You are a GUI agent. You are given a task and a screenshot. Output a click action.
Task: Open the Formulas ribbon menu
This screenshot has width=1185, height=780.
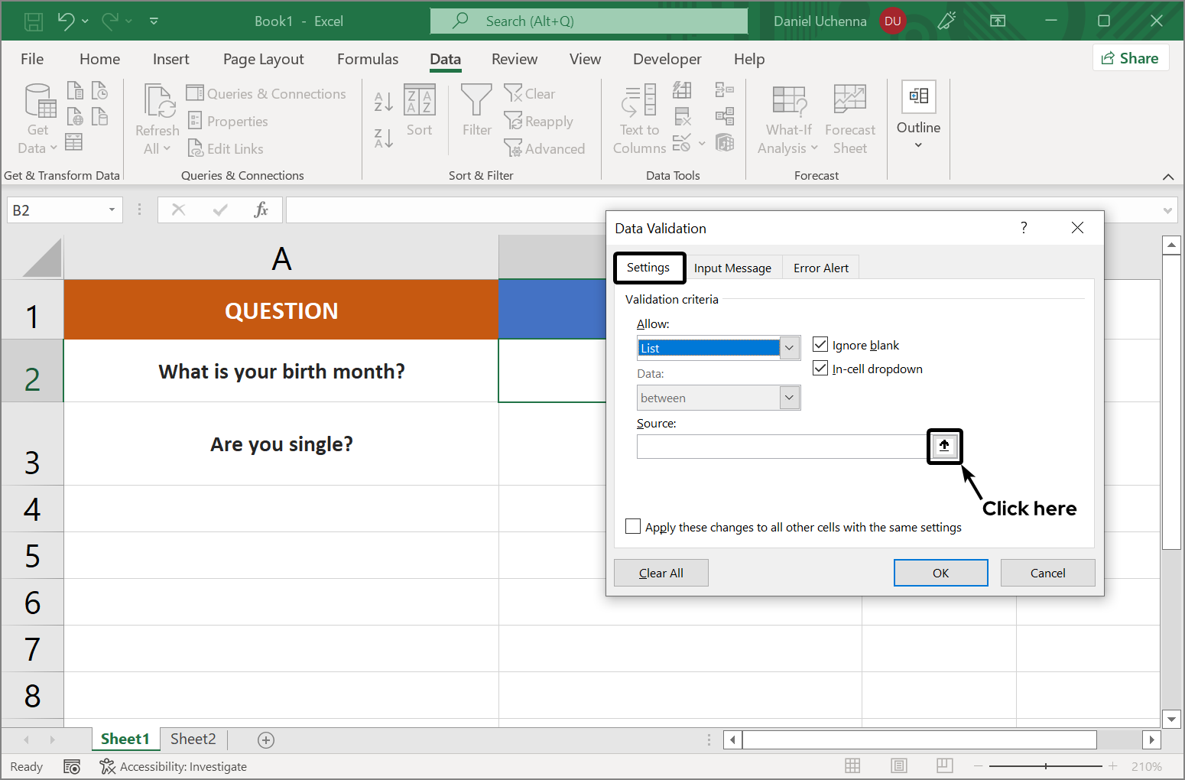pos(368,59)
